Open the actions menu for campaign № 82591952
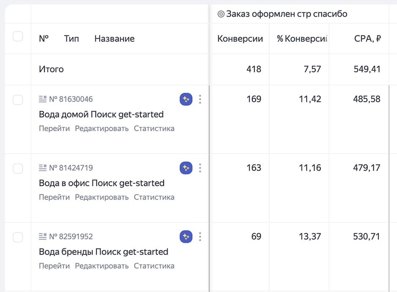397x292 pixels. [200, 236]
